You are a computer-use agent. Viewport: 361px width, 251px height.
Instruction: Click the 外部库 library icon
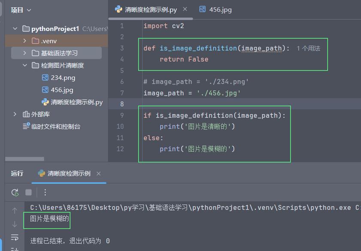pyautogui.click(x=26, y=114)
